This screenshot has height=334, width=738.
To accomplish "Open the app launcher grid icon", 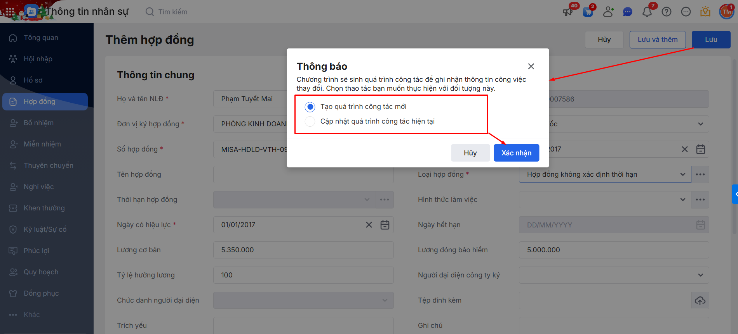I will click(10, 12).
